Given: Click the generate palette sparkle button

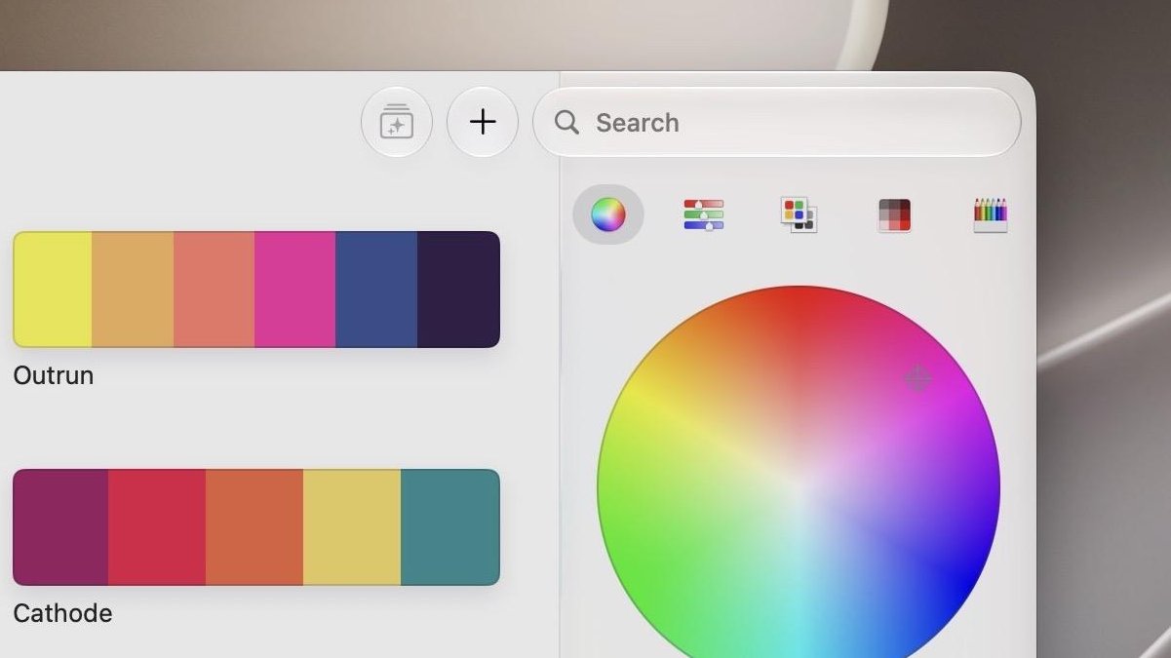Looking at the screenshot, I should [x=396, y=122].
